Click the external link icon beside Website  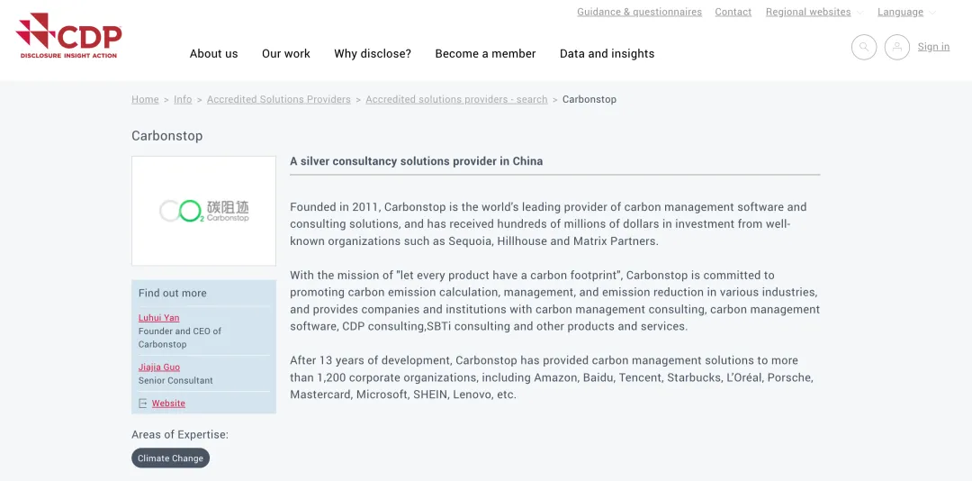(143, 404)
